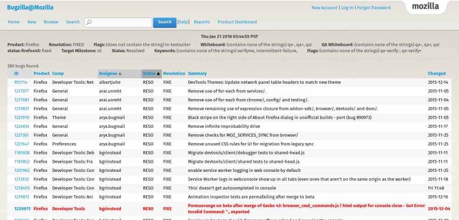The height and width of the screenshot is (220, 459).
Task: Sort by the Product column header
Action: coord(41,74)
